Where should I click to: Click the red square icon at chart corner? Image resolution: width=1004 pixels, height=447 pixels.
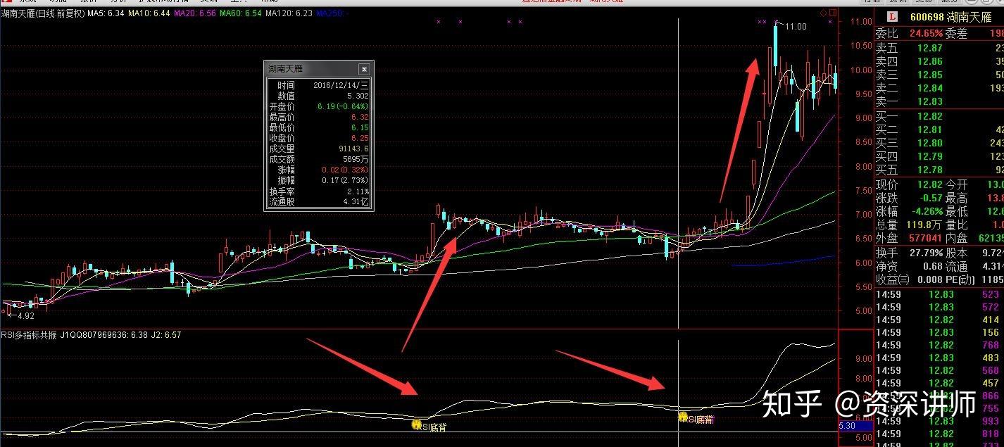click(834, 13)
